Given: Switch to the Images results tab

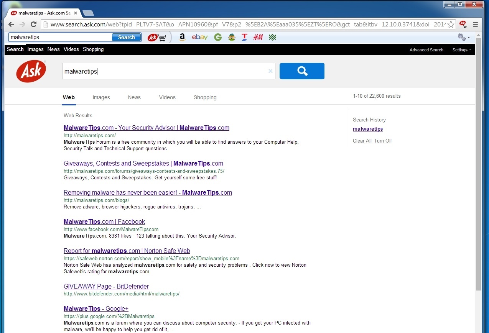Looking at the screenshot, I should tap(101, 97).
